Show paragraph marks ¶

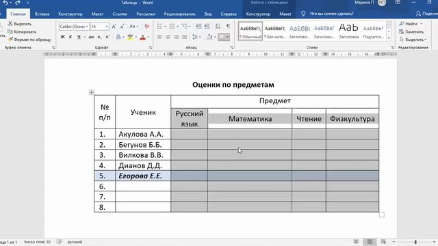point(228,27)
